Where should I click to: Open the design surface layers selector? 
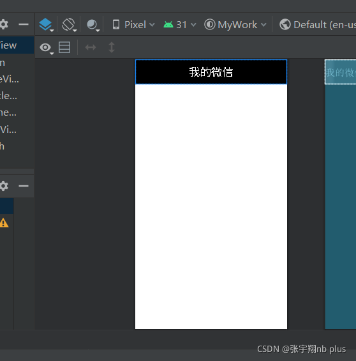pyautogui.click(x=46, y=24)
